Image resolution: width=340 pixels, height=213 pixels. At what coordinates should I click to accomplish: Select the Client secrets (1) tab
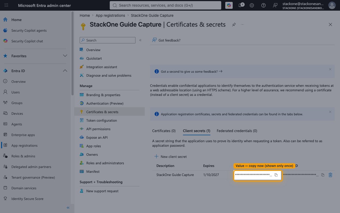tap(197, 131)
